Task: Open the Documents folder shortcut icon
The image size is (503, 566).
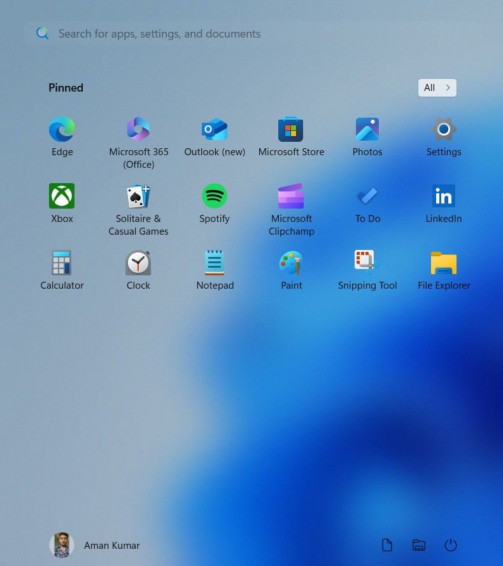Action: pos(387,545)
